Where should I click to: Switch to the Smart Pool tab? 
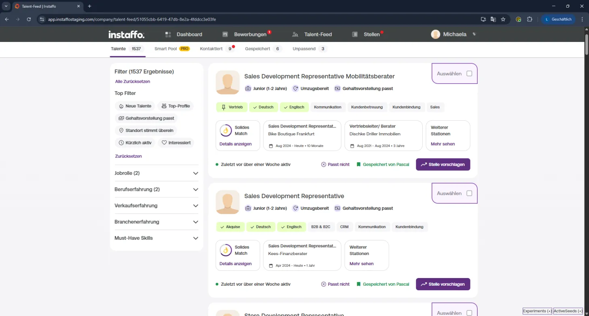click(172, 49)
